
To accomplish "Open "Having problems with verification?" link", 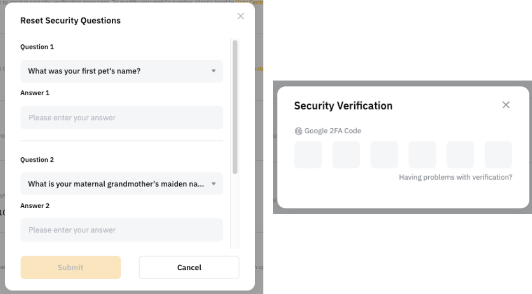I will 456,177.
